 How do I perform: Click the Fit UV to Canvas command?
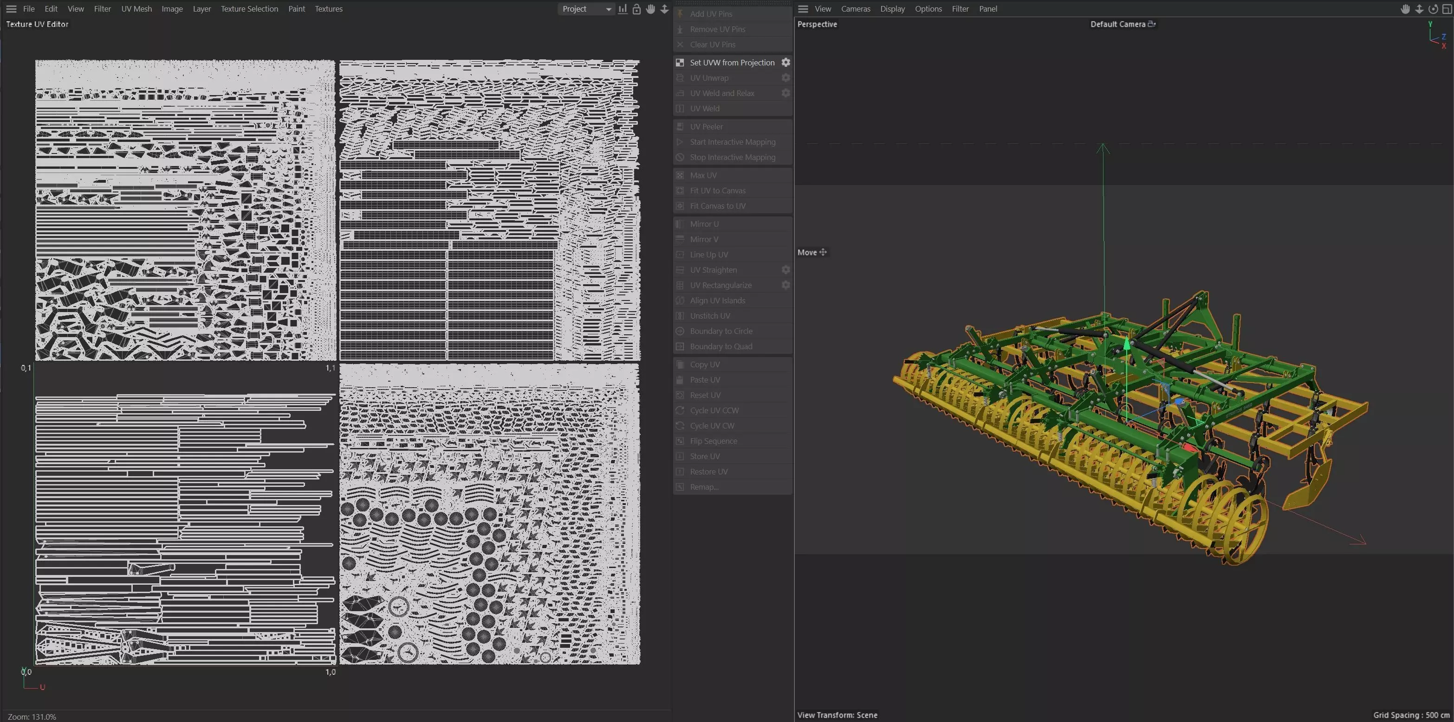717,191
